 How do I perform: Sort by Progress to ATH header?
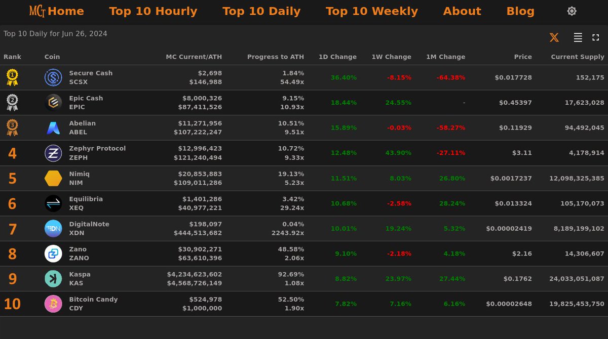click(276, 57)
